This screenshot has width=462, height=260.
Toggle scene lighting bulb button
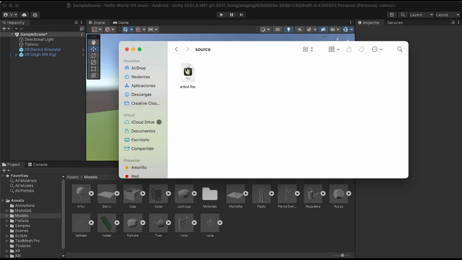point(289,30)
